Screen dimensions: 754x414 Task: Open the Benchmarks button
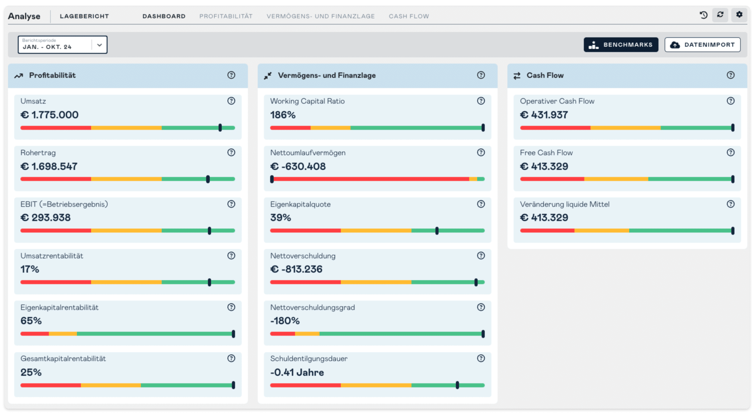coord(621,45)
